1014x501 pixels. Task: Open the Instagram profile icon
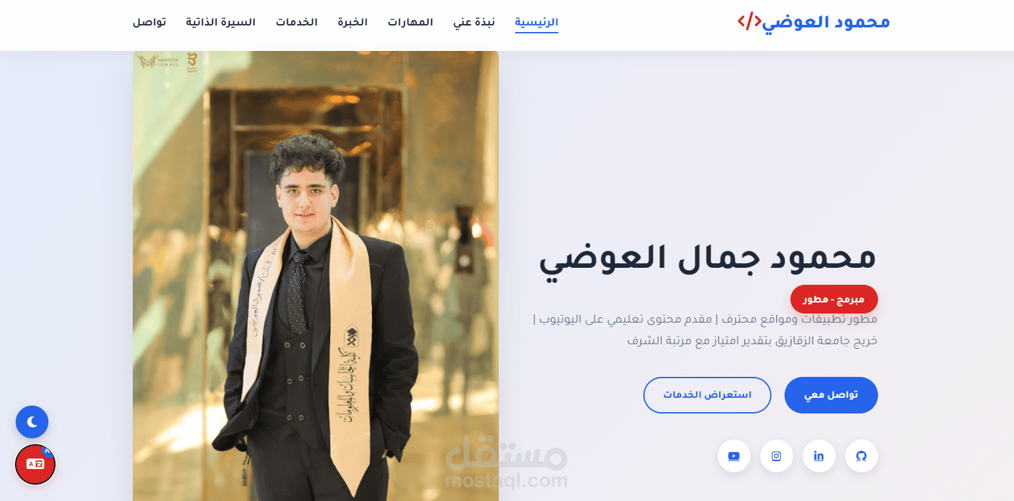coord(777,456)
